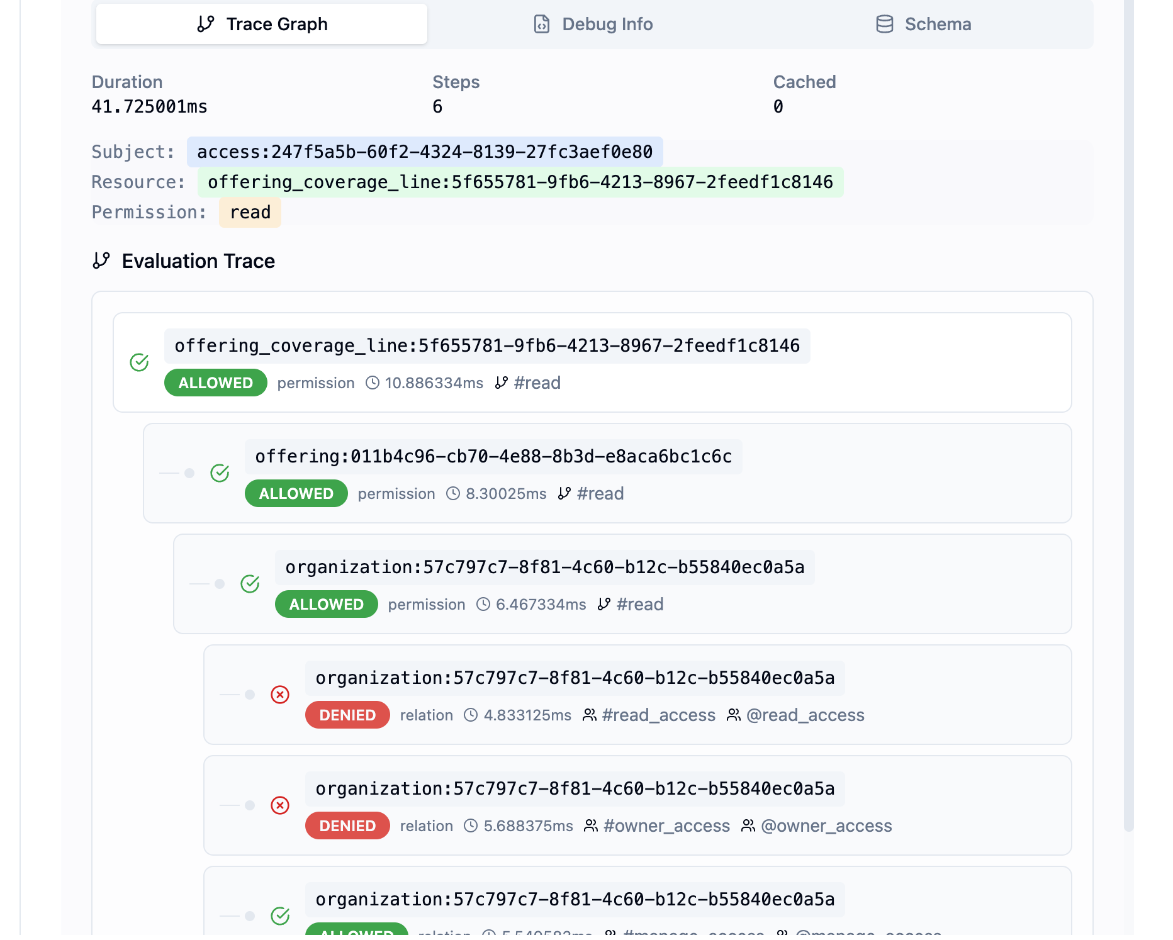Click the branch icon on the Trace Graph tab
The height and width of the screenshot is (940, 1173).
pos(205,24)
